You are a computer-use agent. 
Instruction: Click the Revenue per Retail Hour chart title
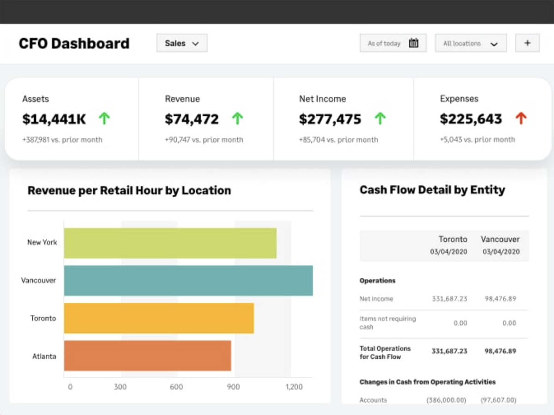click(129, 190)
